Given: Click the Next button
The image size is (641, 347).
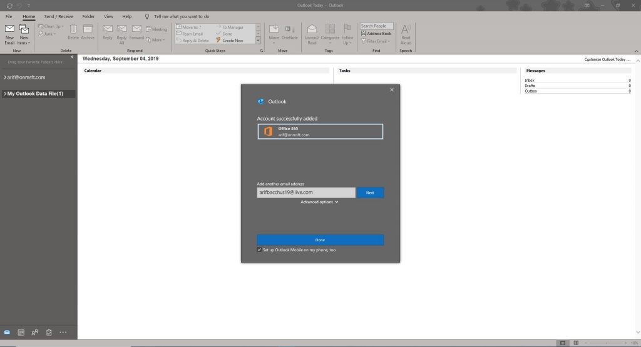Looking at the screenshot, I should coord(370,193).
